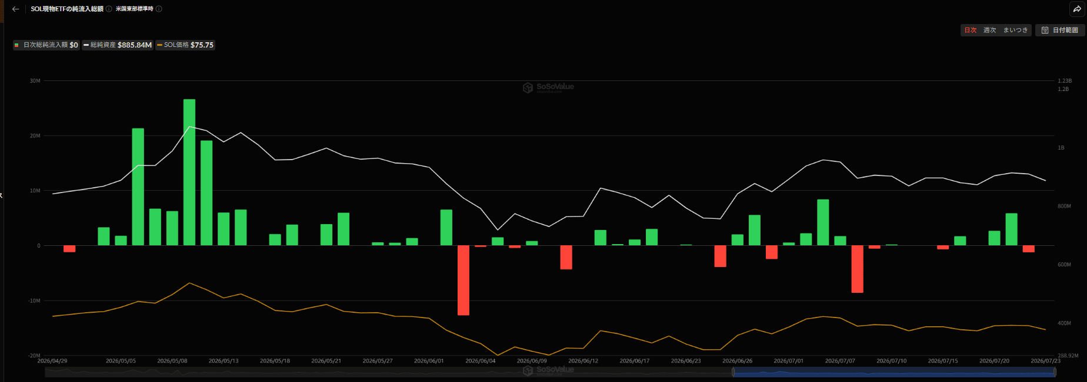Click the 800M right axis label
This screenshot has width=1087, height=382.
point(1064,206)
